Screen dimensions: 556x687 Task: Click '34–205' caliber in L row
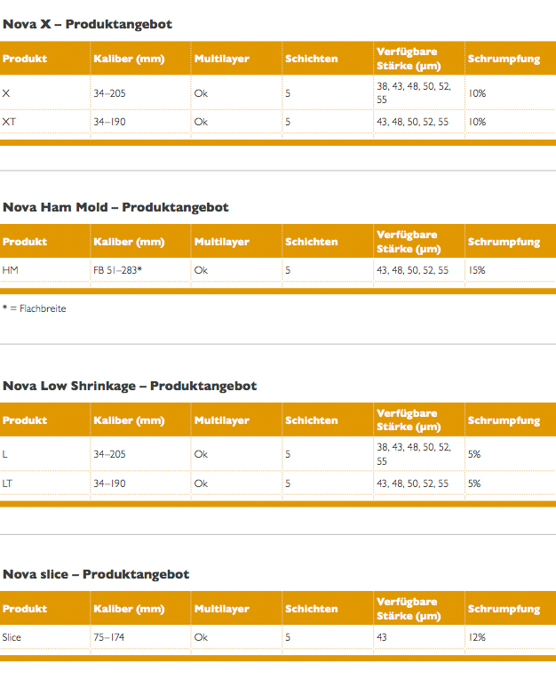(x=109, y=454)
